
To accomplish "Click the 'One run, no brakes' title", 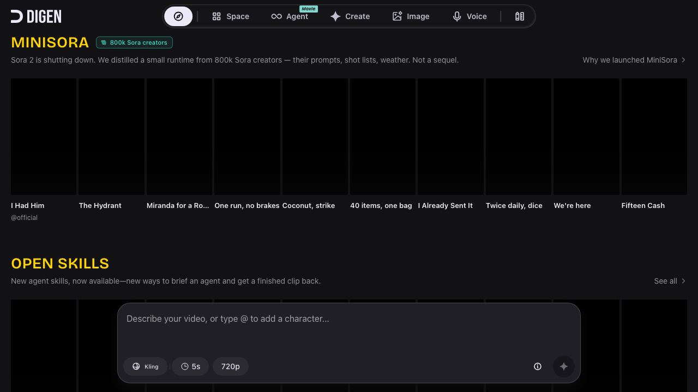I will click(247, 205).
